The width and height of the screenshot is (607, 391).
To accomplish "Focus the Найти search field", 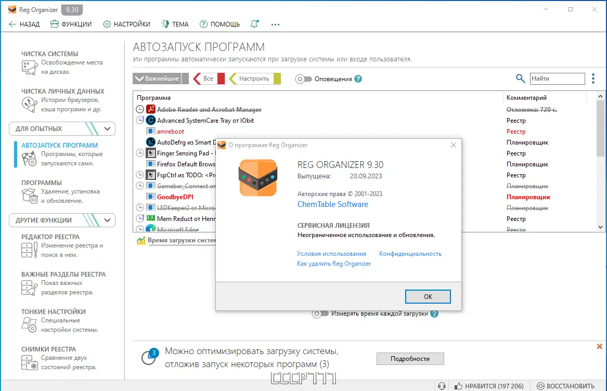I will point(557,79).
